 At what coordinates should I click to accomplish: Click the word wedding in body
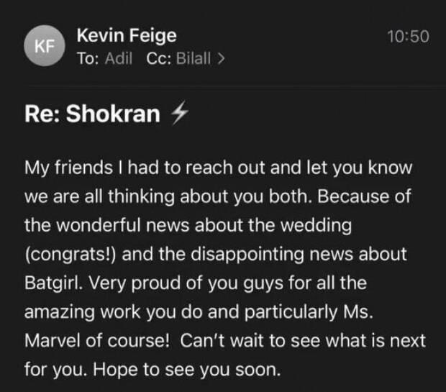(x=316, y=226)
